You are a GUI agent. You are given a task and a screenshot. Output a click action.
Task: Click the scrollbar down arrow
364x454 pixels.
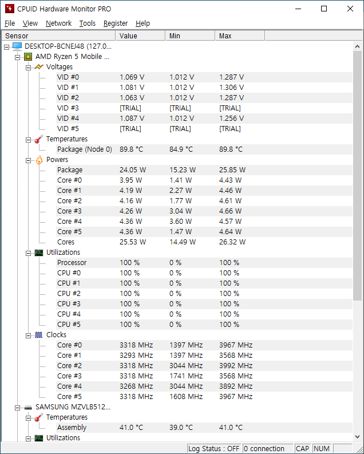coord(357,437)
